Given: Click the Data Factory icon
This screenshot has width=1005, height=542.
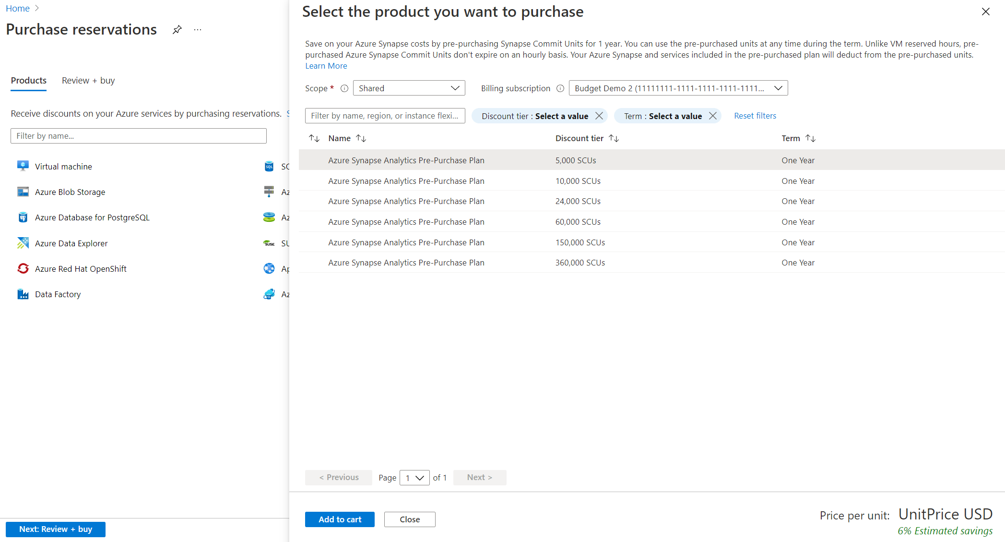Looking at the screenshot, I should tap(23, 294).
